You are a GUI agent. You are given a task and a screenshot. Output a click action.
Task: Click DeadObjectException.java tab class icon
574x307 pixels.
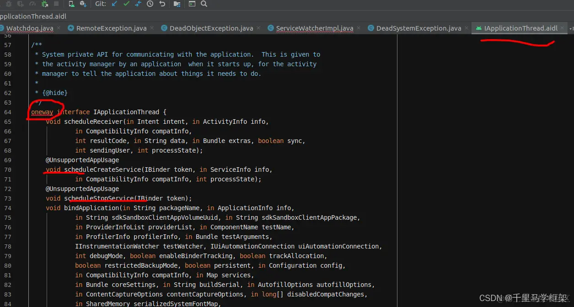coord(164,28)
